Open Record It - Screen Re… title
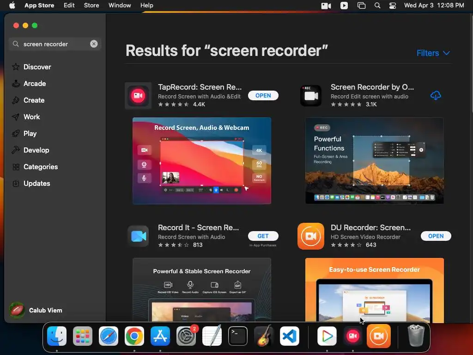This screenshot has height=355, width=473. (198, 227)
